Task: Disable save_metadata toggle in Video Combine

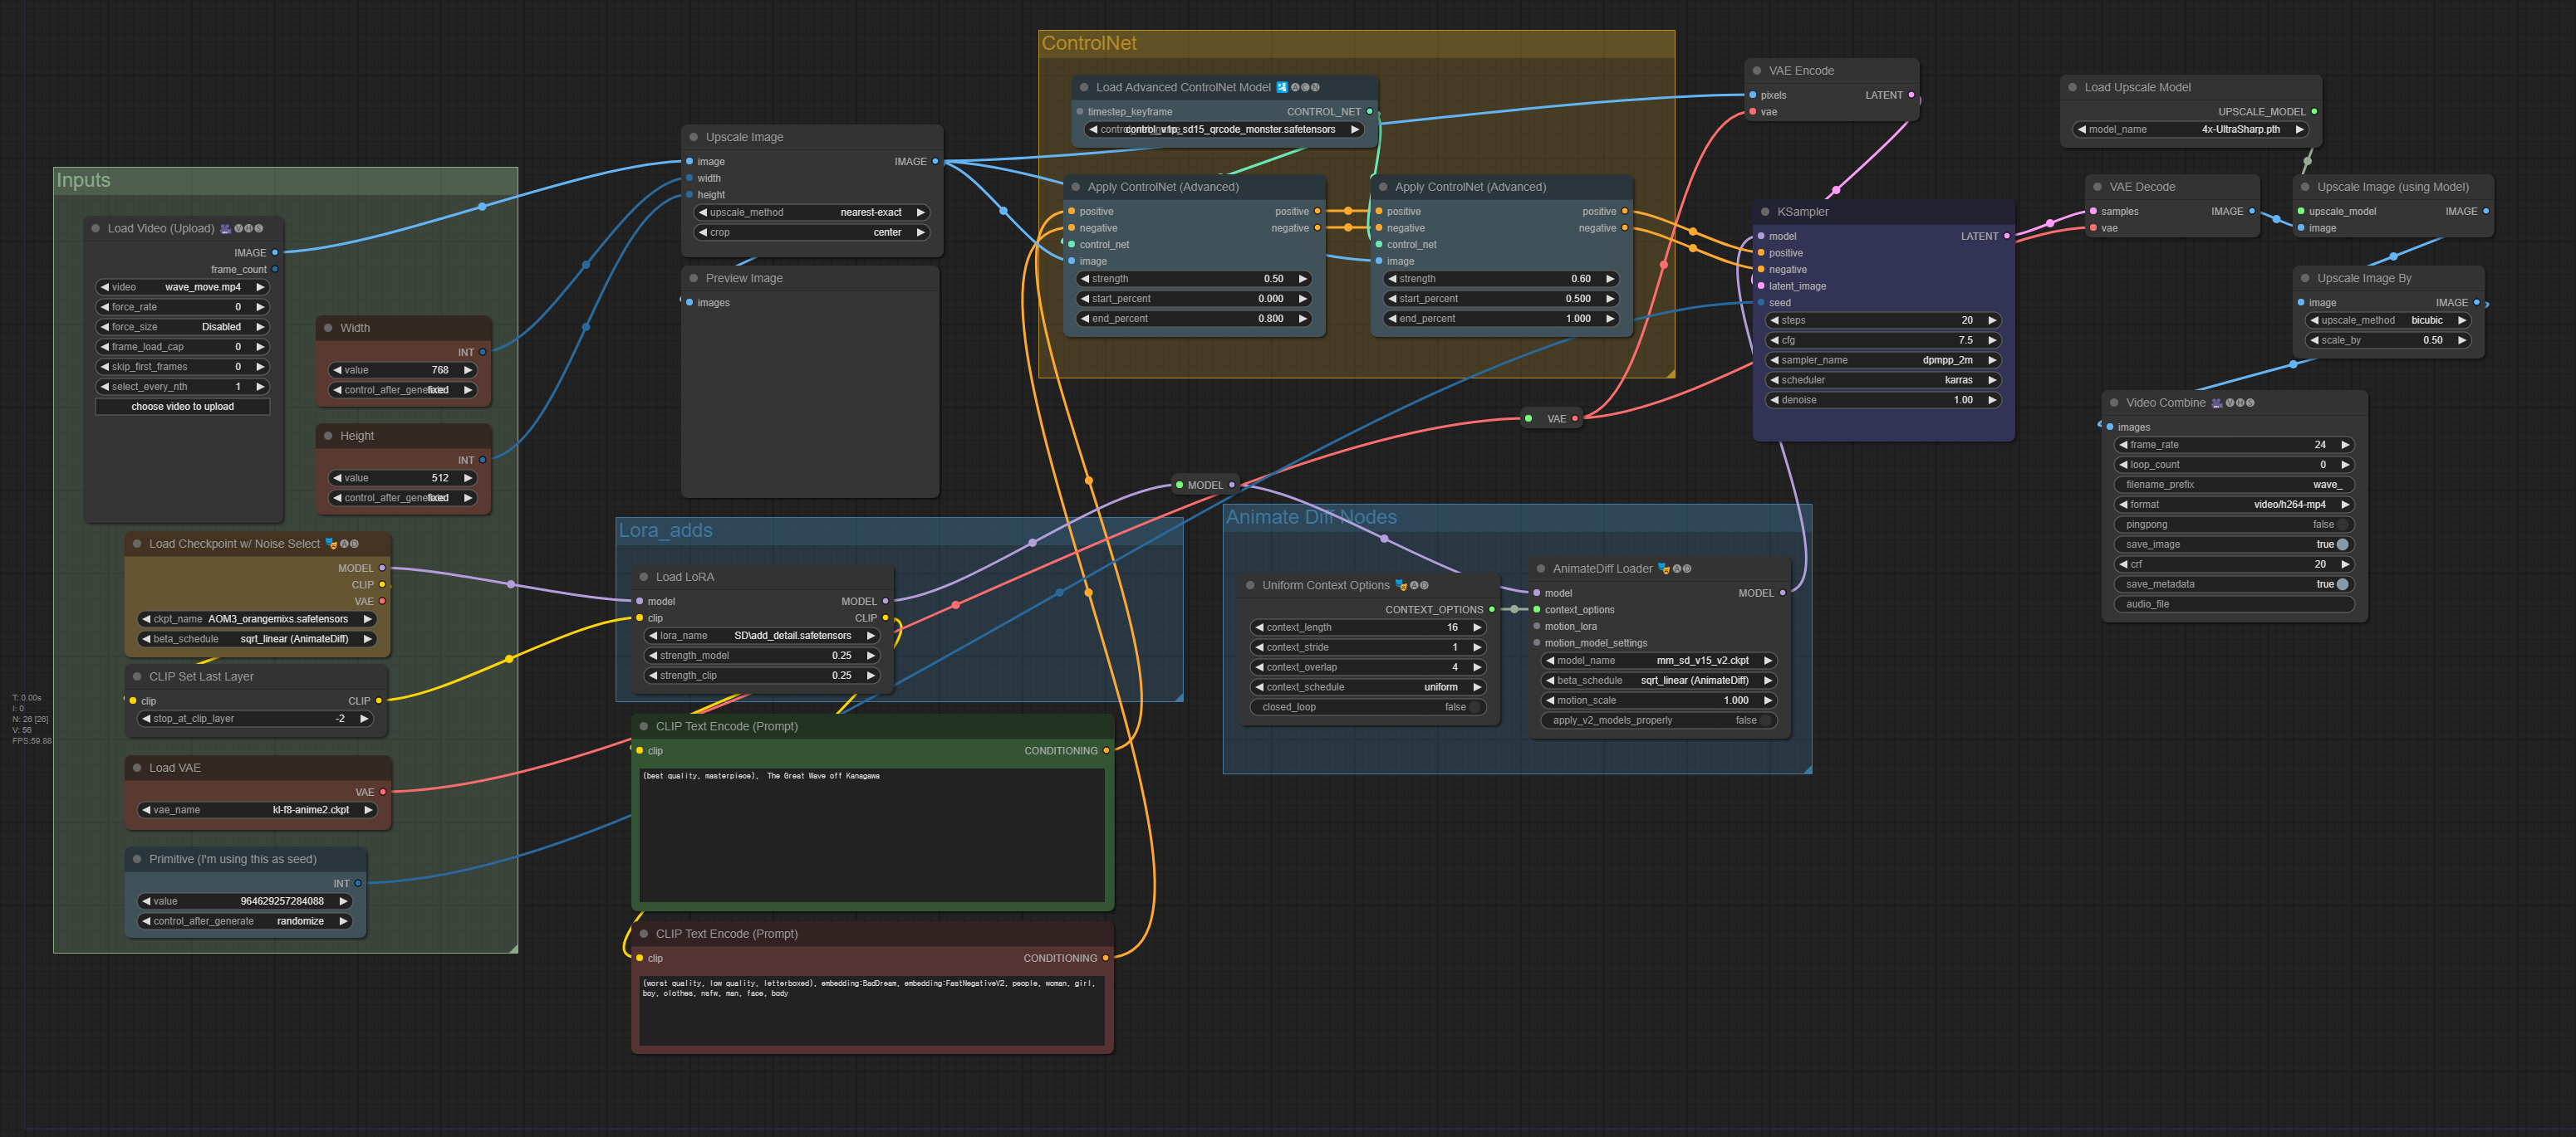Action: [2341, 584]
